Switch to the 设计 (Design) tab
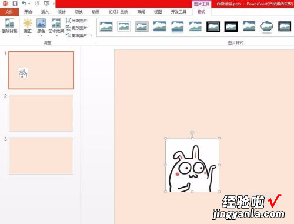The width and height of the screenshot is (294, 224). (x=62, y=12)
